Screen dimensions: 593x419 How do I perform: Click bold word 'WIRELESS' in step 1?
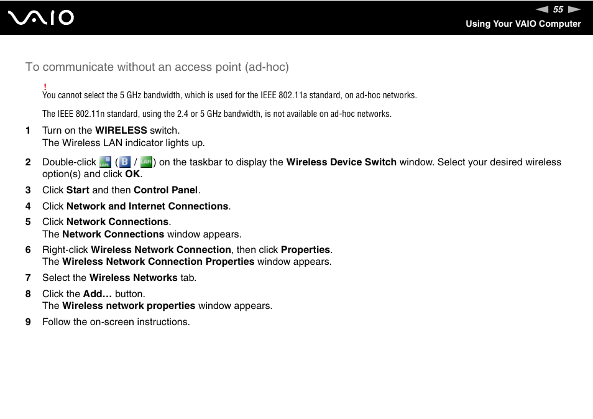coord(121,131)
